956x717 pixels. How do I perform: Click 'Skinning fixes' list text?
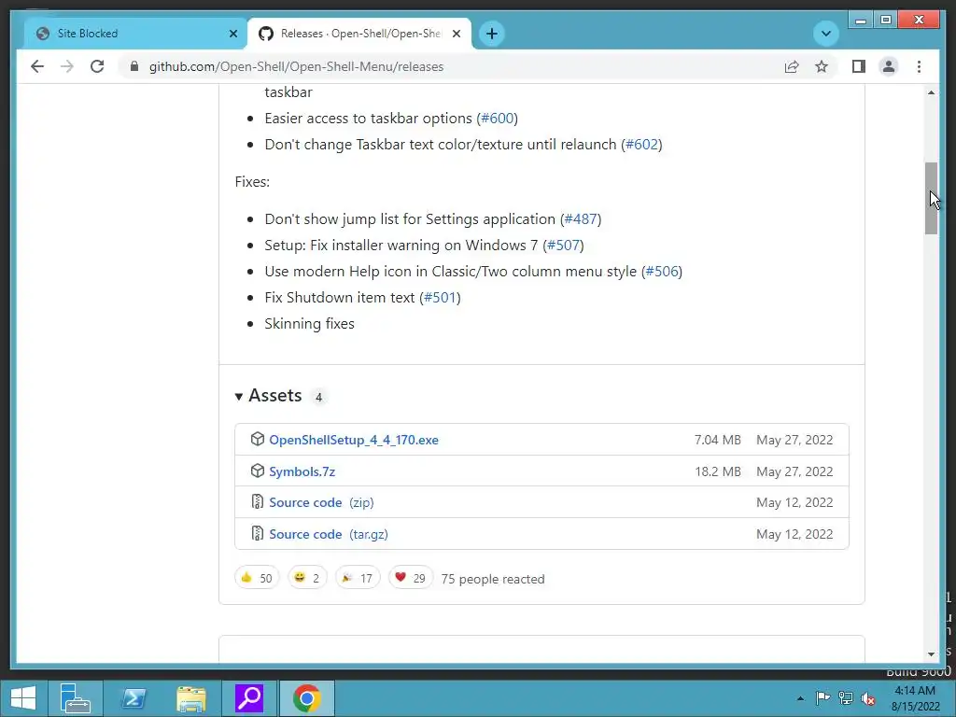click(x=309, y=324)
